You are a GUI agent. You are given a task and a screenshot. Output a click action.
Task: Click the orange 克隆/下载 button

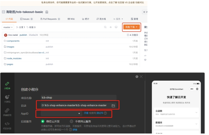[131, 27]
